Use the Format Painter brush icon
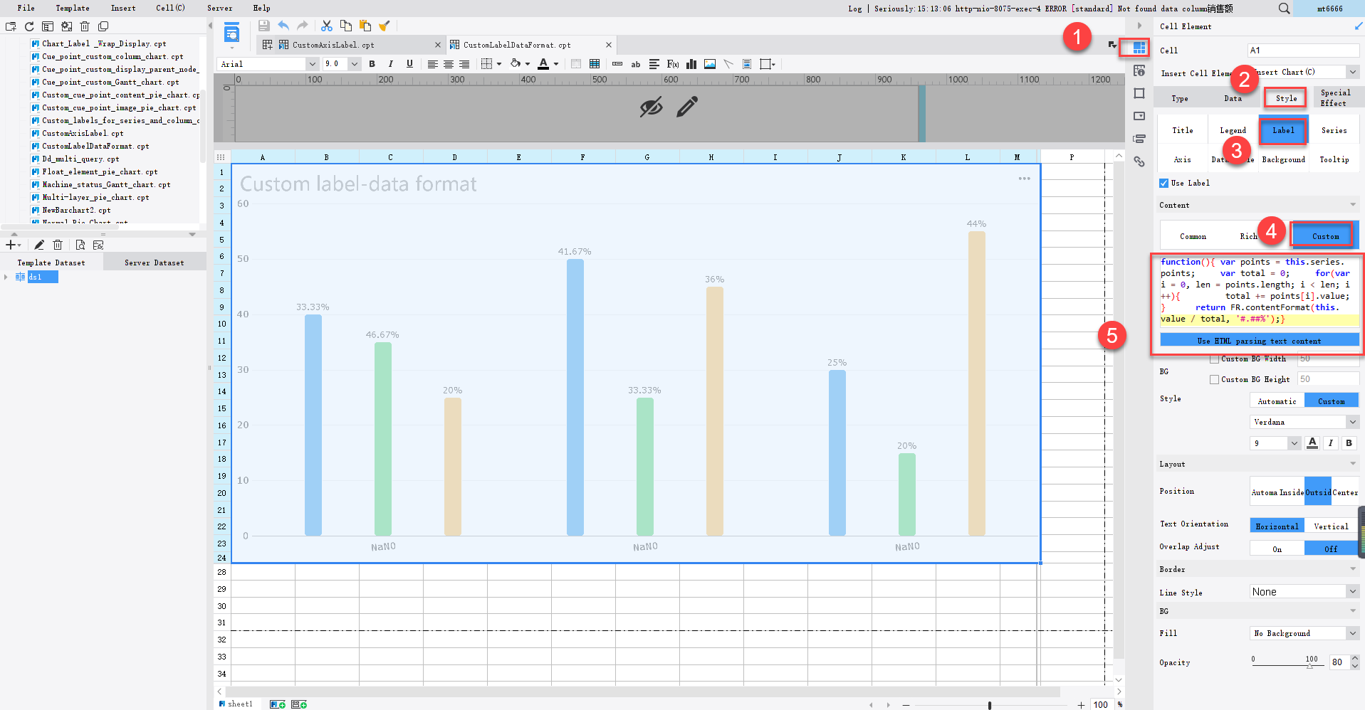 coord(385,26)
